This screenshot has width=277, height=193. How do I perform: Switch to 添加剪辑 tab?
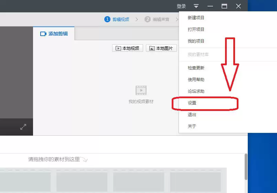tap(54, 34)
